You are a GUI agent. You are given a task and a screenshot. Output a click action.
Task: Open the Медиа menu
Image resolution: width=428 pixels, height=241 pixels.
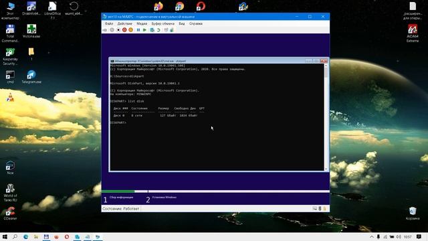142,24
